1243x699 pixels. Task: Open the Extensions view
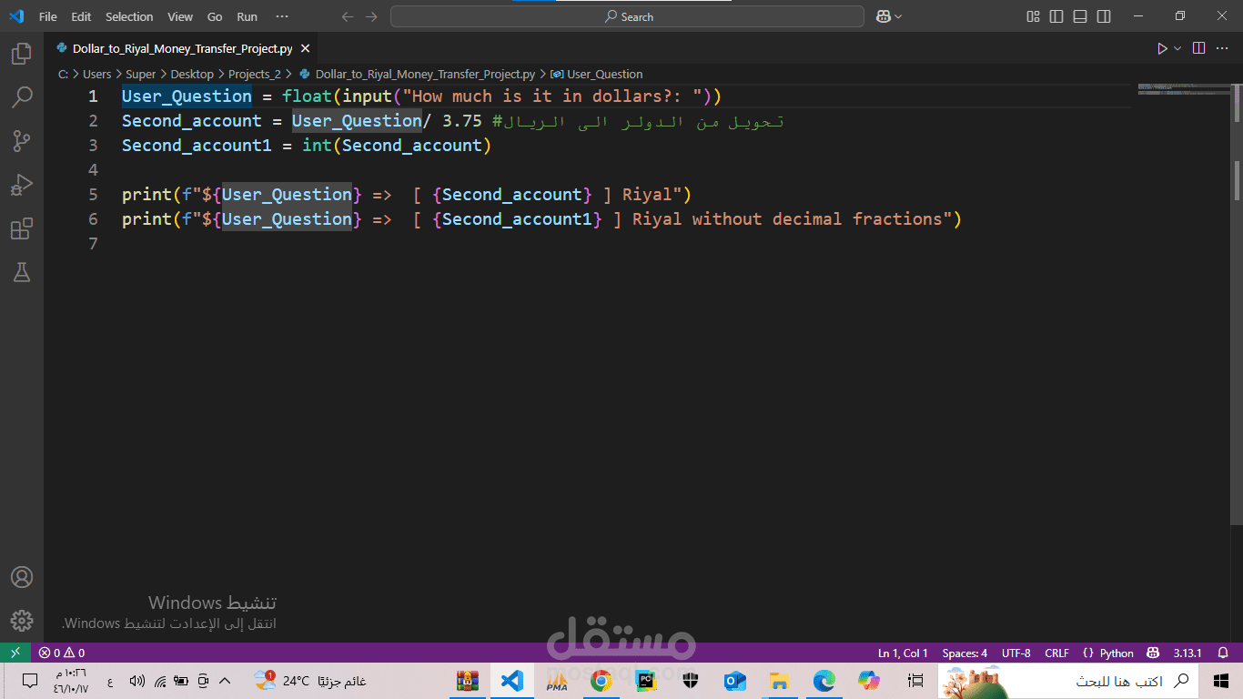[x=22, y=228]
